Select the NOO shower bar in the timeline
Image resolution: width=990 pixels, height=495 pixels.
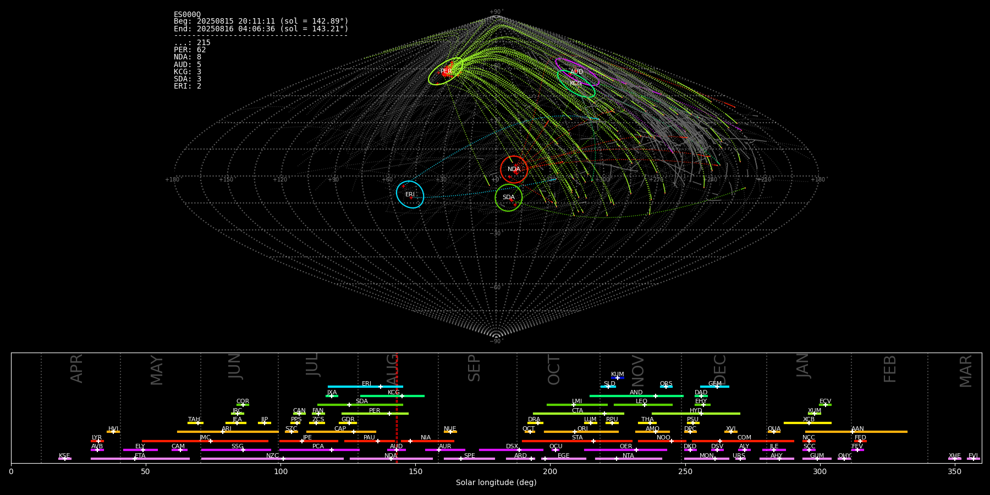[662, 441]
